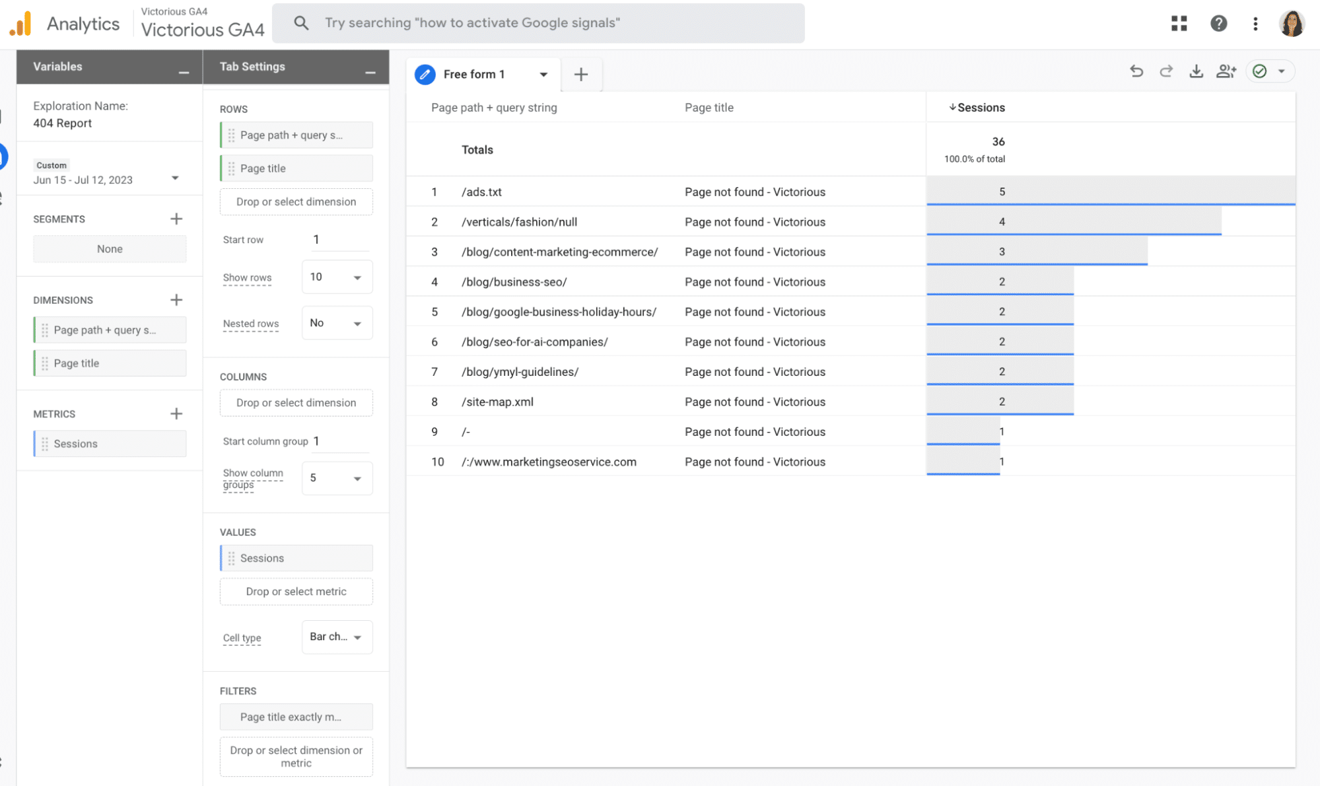Click the Google Analytics logo icon
The width and height of the screenshot is (1320, 786).
click(x=20, y=24)
